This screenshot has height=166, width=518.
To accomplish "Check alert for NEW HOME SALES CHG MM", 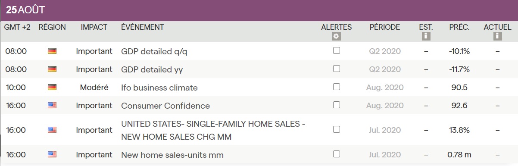I will point(337,129).
